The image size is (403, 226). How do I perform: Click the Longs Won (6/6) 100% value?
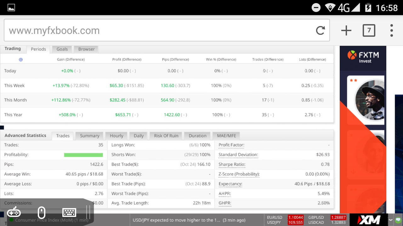[x=200, y=145]
